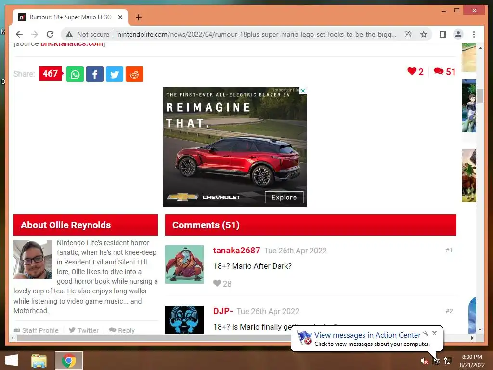This screenshot has width=493, height=370.
Task: Click the muted volume tray icon
Action: pyautogui.click(x=425, y=361)
